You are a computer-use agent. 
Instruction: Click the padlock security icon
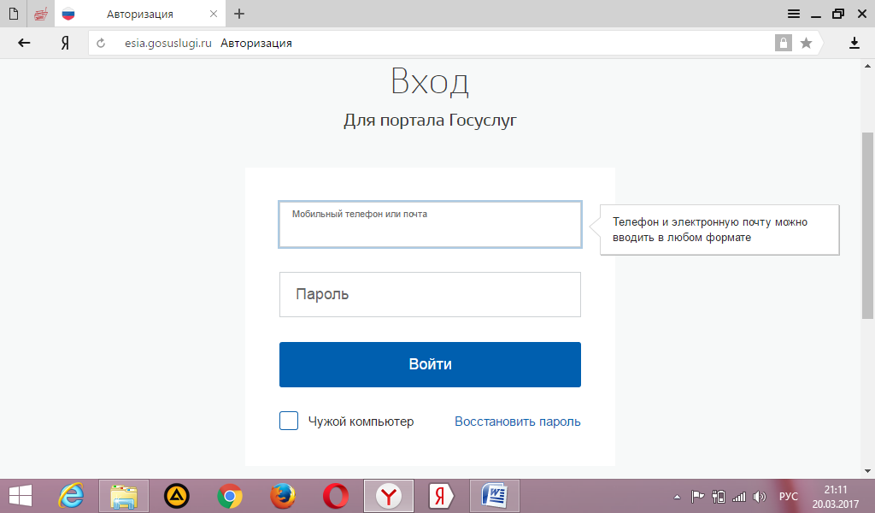(783, 43)
